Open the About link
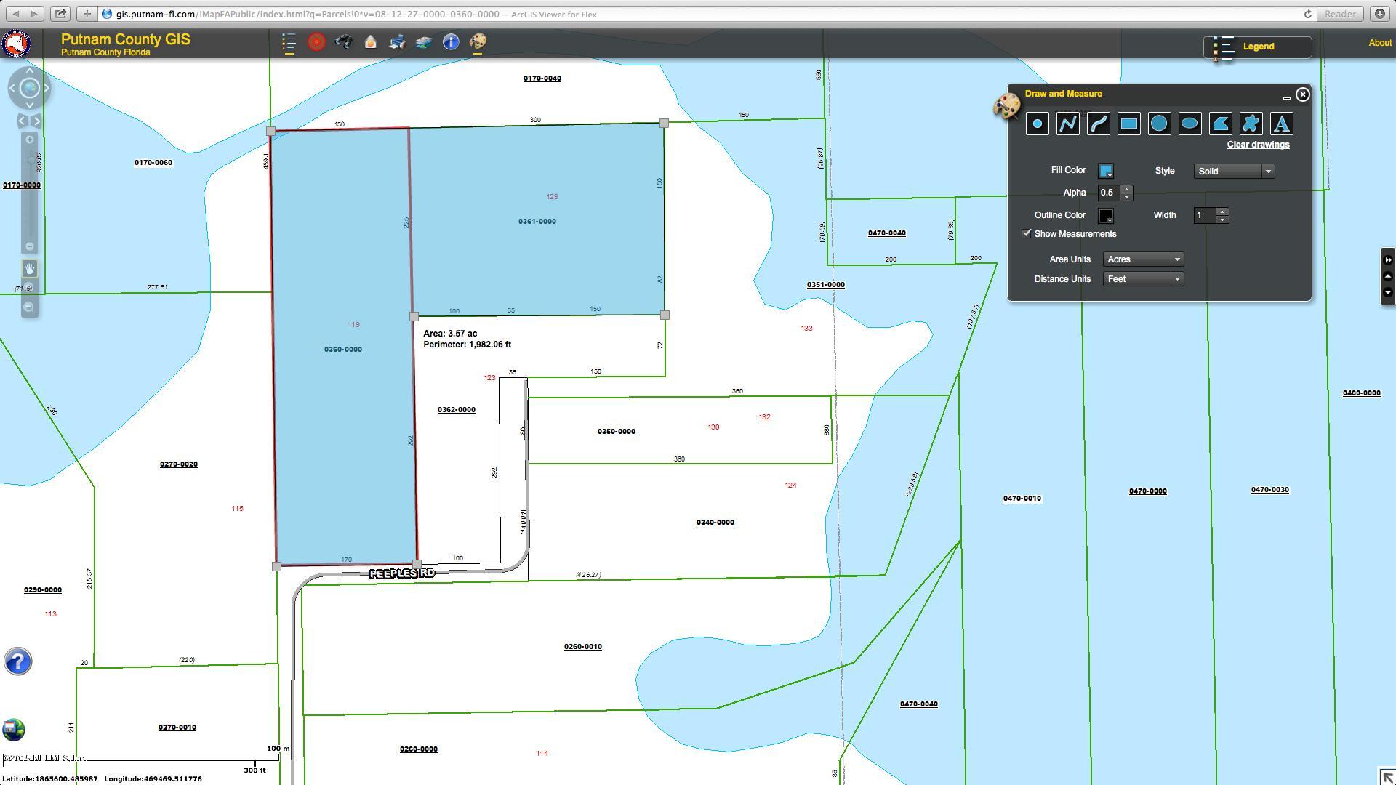 pos(1380,43)
